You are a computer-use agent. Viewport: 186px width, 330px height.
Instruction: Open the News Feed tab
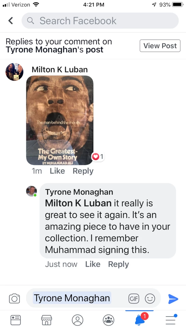[16, 320]
